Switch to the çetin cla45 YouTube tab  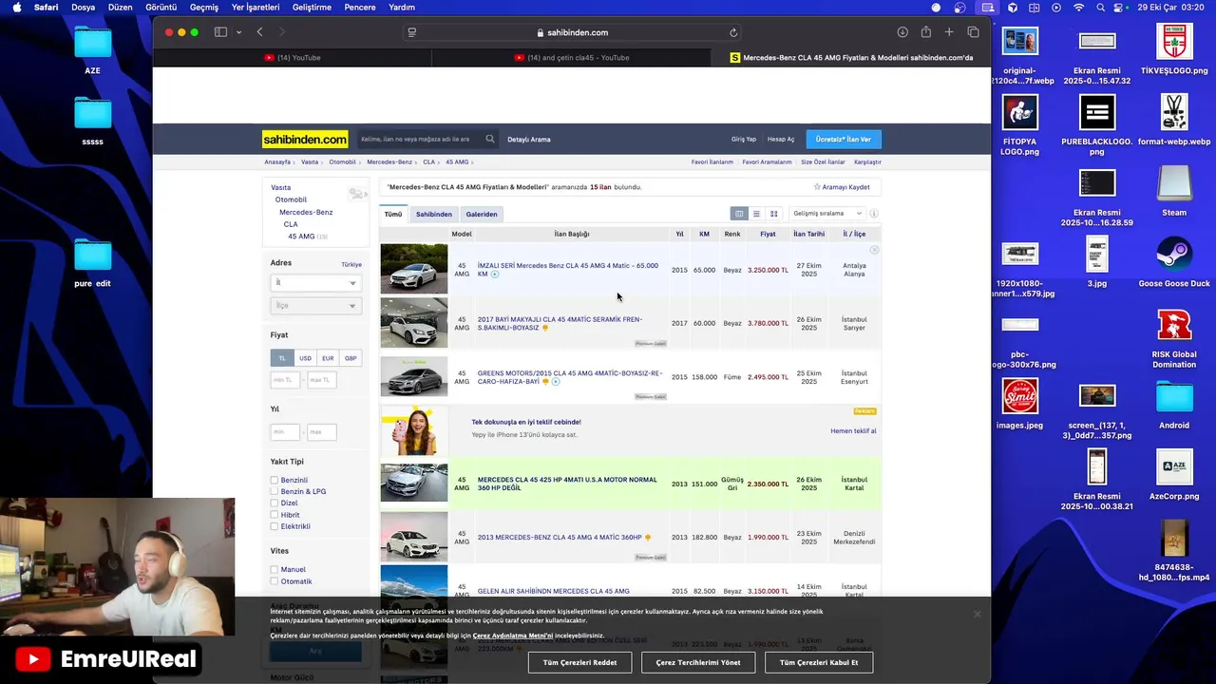pos(571,58)
